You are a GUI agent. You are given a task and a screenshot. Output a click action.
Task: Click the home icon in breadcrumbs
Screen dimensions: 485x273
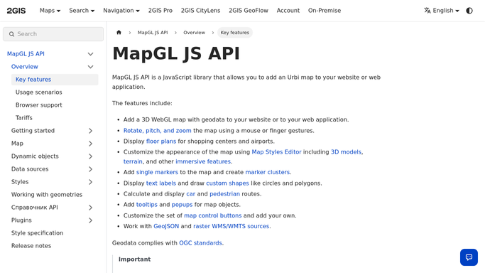(x=119, y=33)
